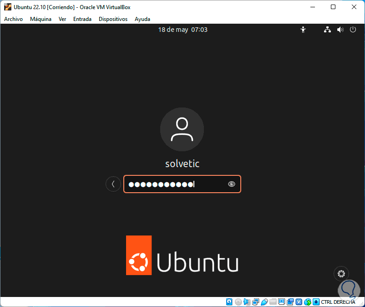Open the accessibility menu icon
This screenshot has height=307, width=365.
point(303,30)
